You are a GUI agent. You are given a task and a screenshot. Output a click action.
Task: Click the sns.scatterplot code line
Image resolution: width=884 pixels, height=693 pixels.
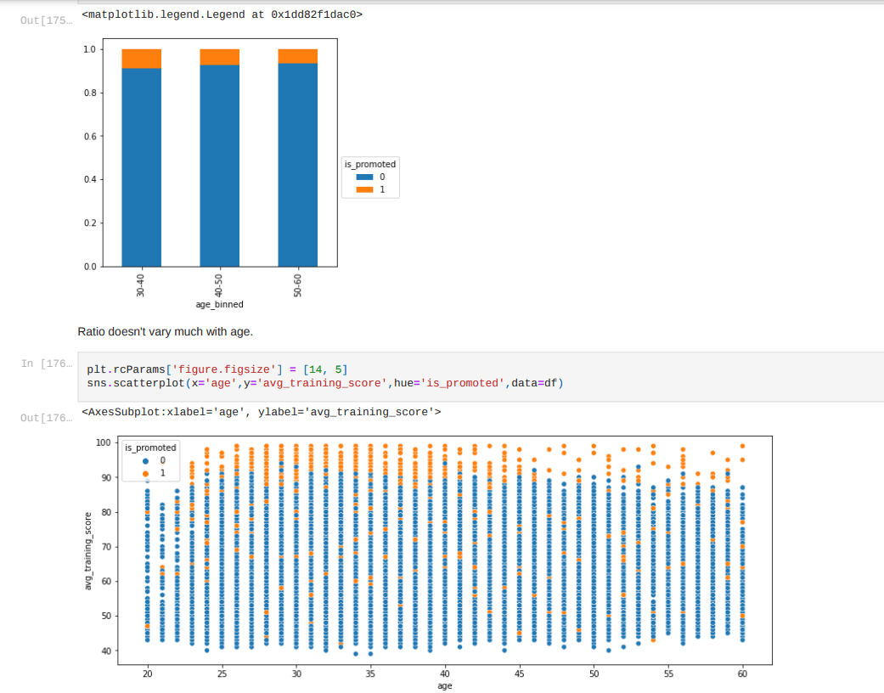(324, 383)
